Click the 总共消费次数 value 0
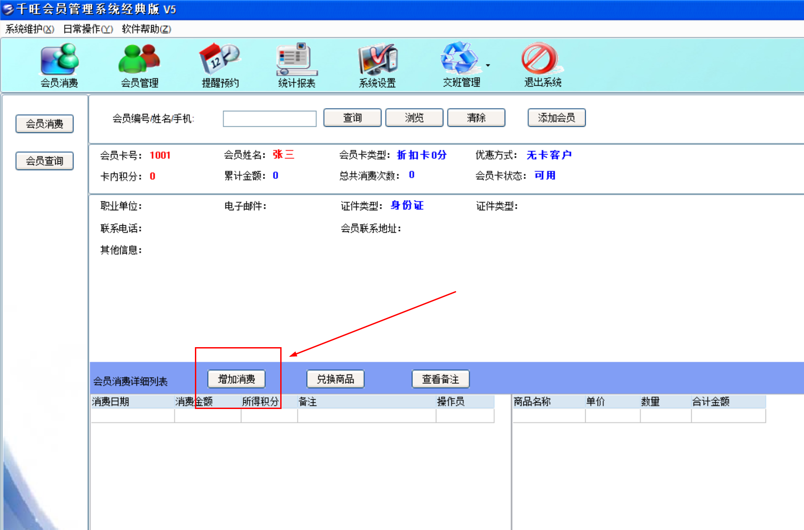This screenshot has height=530, width=804. coord(412,174)
